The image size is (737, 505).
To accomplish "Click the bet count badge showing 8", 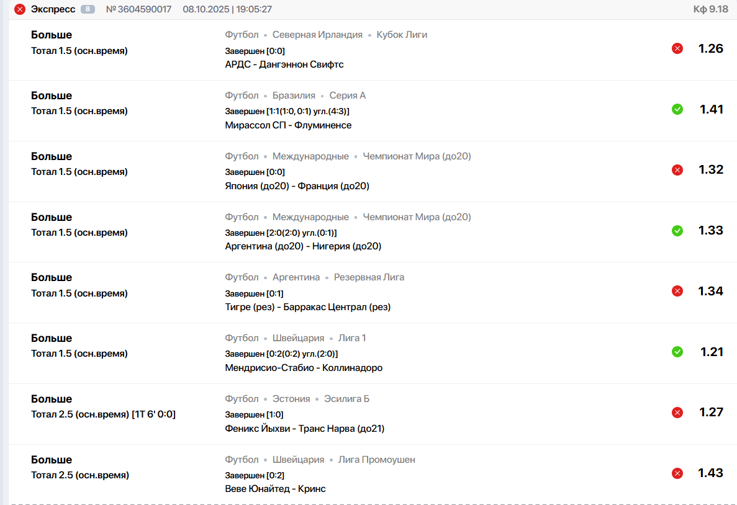I will click(x=88, y=9).
